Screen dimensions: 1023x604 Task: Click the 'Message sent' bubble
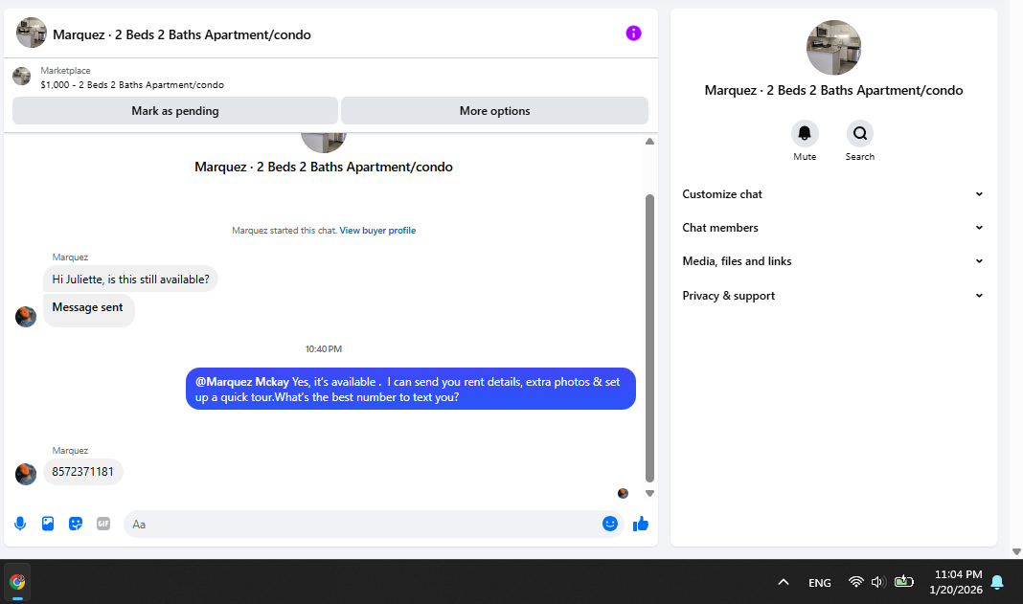coord(89,310)
